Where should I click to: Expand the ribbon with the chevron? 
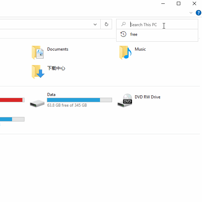click(191, 13)
